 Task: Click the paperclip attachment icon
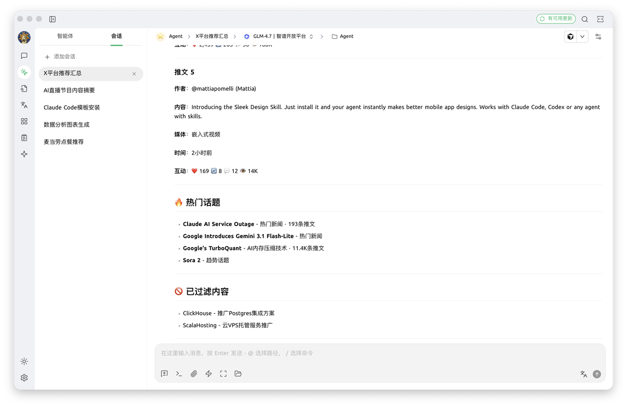[194, 374]
